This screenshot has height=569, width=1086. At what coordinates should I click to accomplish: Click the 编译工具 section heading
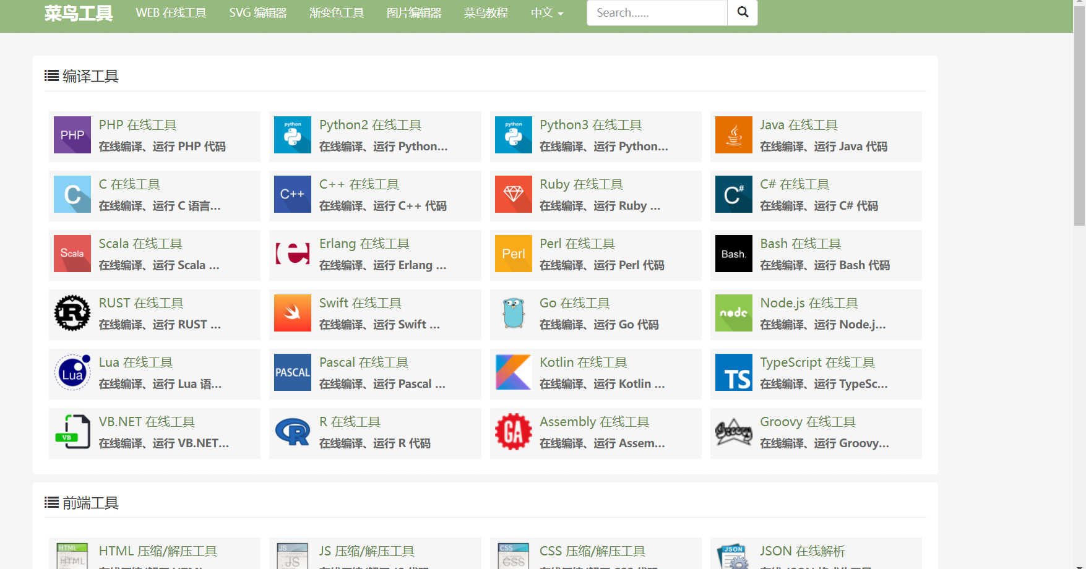(81, 76)
